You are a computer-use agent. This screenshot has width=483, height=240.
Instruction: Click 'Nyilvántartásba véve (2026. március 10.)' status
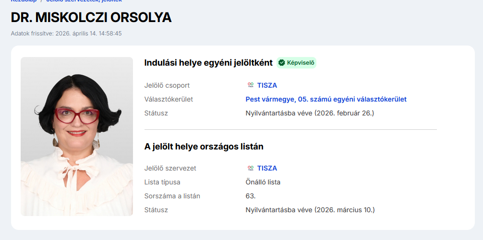pyautogui.click(x=310, y=210)
